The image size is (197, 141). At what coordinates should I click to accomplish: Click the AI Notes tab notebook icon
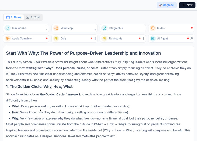(x=8, y=17)
